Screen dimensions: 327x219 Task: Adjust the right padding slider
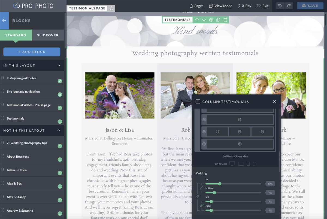click(233, 210)
